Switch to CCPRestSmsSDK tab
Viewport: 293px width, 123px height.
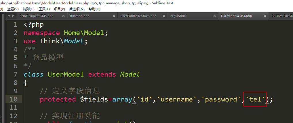[282, 16]
